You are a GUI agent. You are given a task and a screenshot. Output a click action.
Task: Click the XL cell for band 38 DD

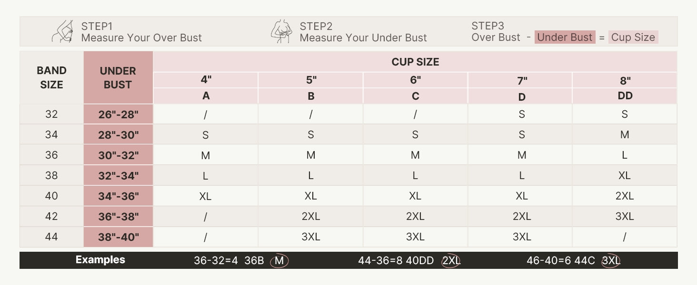(625, 176)
